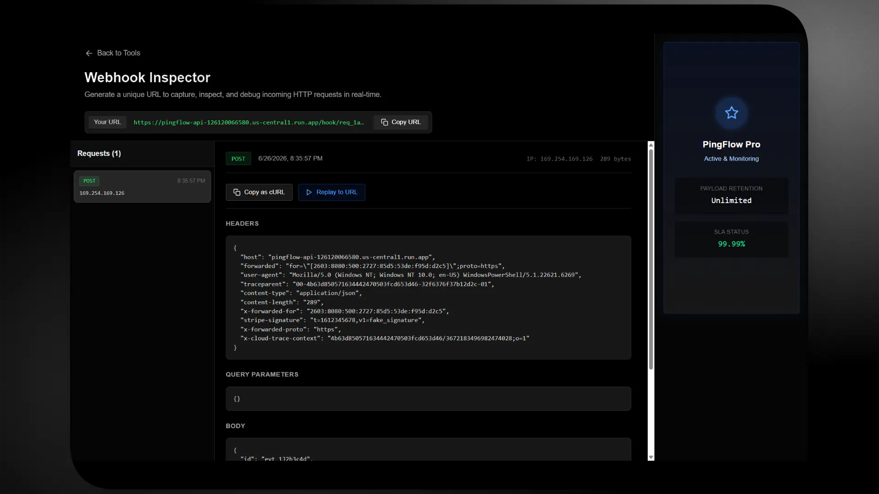Click the PingFlow Pro star icon
The width and height of the screenshot is (879, 494).
pos(732,113)
